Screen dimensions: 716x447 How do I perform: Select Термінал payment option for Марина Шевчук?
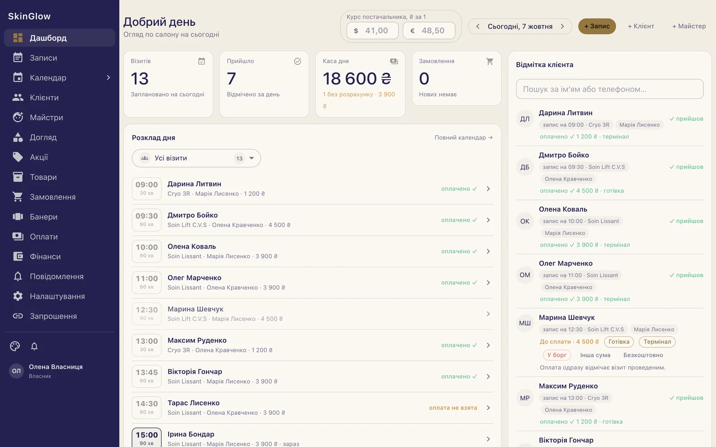657,342
